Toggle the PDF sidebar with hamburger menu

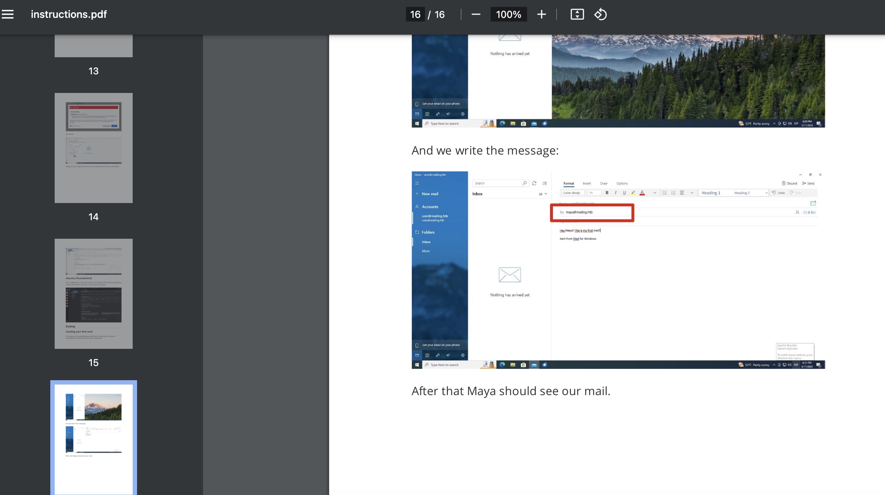8,14
